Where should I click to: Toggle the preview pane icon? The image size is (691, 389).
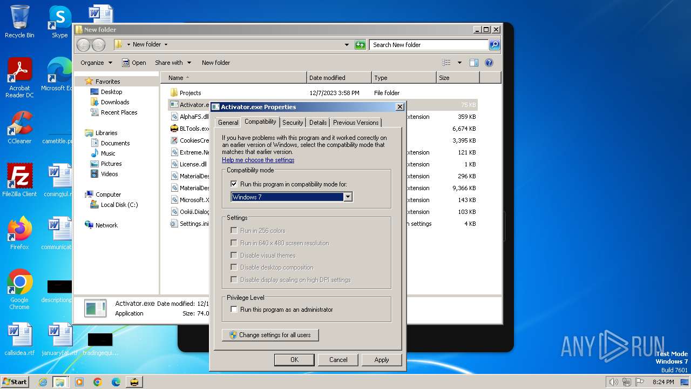(x=473, y=63)
